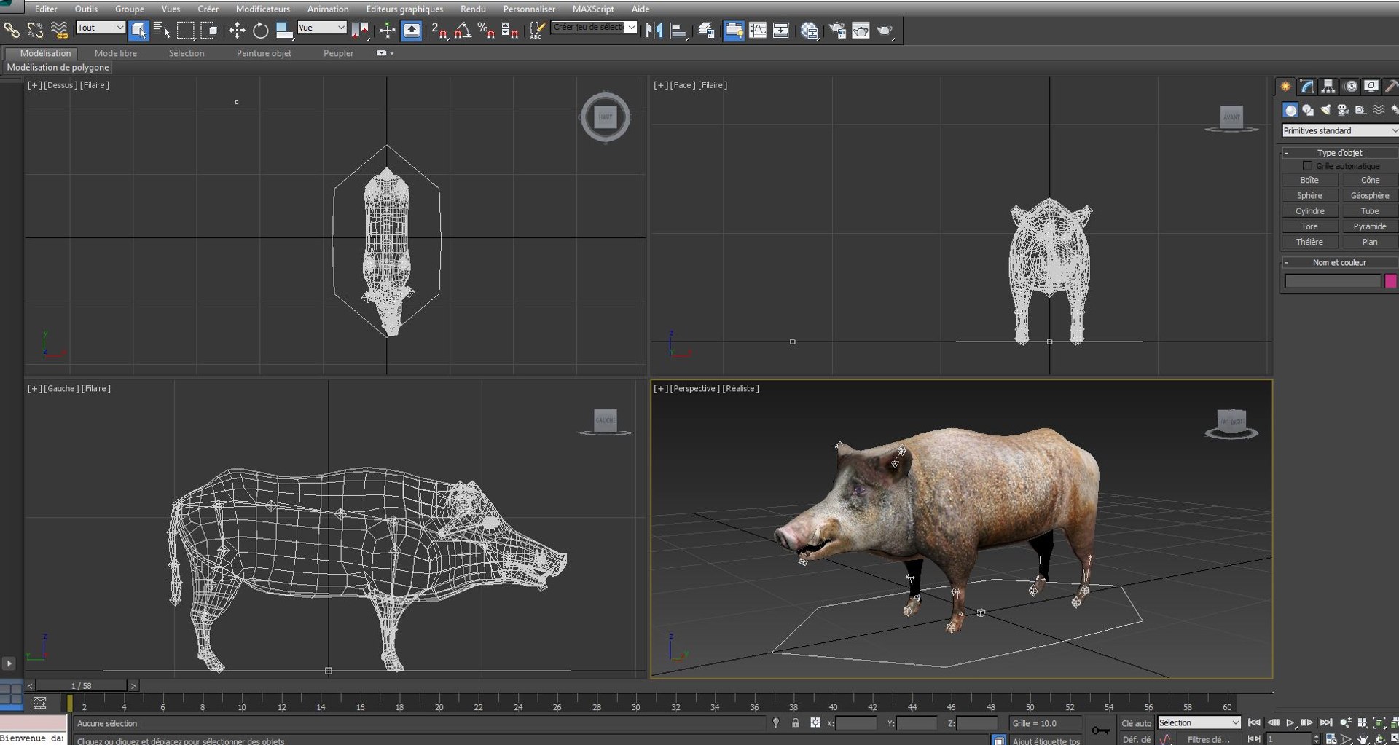Viewport: 1399px width, 745px height.
Task: Switch to the Modify panel tab icon
Action: [x=1307, y=87]
